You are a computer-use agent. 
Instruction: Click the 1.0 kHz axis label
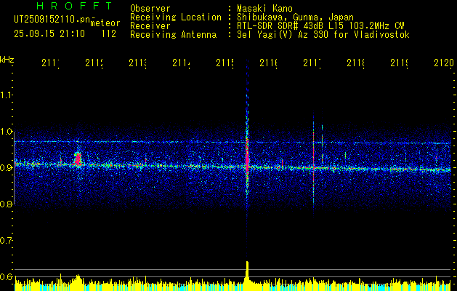click(6, 132)
